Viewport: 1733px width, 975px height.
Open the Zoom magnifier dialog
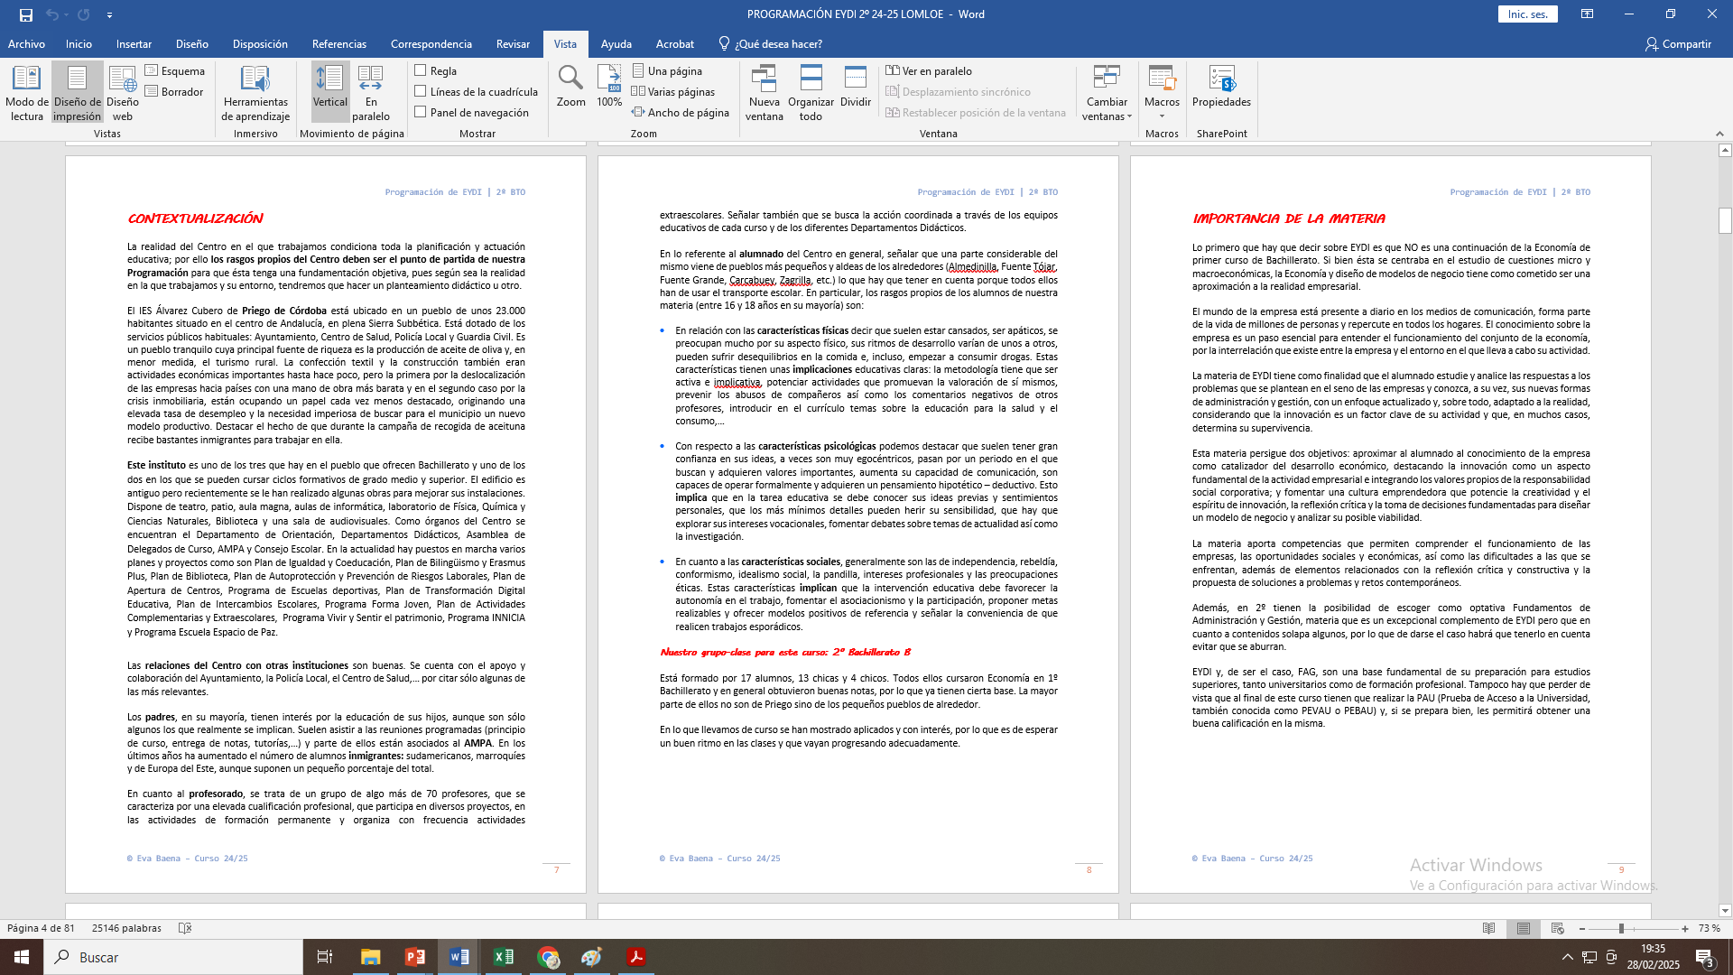[570, 88]
